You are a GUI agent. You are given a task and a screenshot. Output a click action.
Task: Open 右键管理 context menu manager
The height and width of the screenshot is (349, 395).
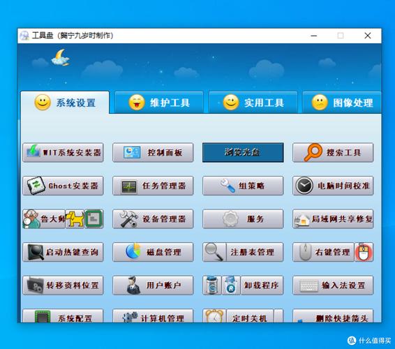tap(323, 252)
